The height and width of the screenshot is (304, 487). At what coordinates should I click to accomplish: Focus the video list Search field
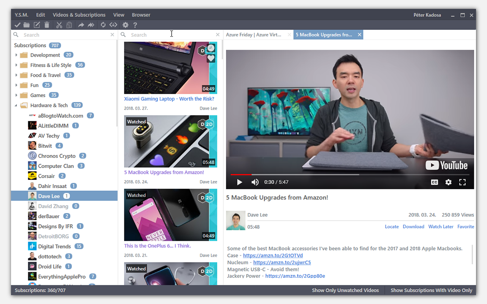[172, 35]
